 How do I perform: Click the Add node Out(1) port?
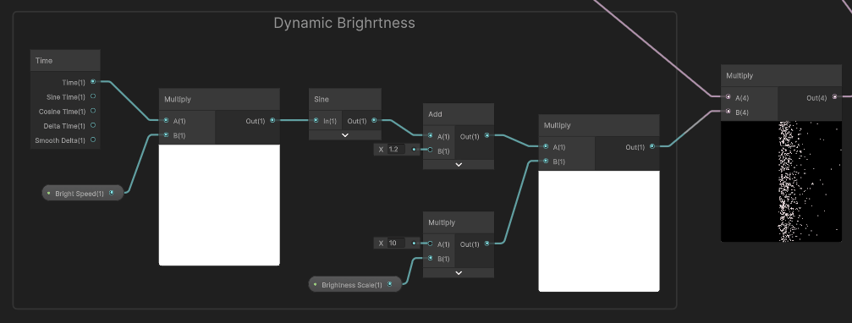(x=486, y=136)
